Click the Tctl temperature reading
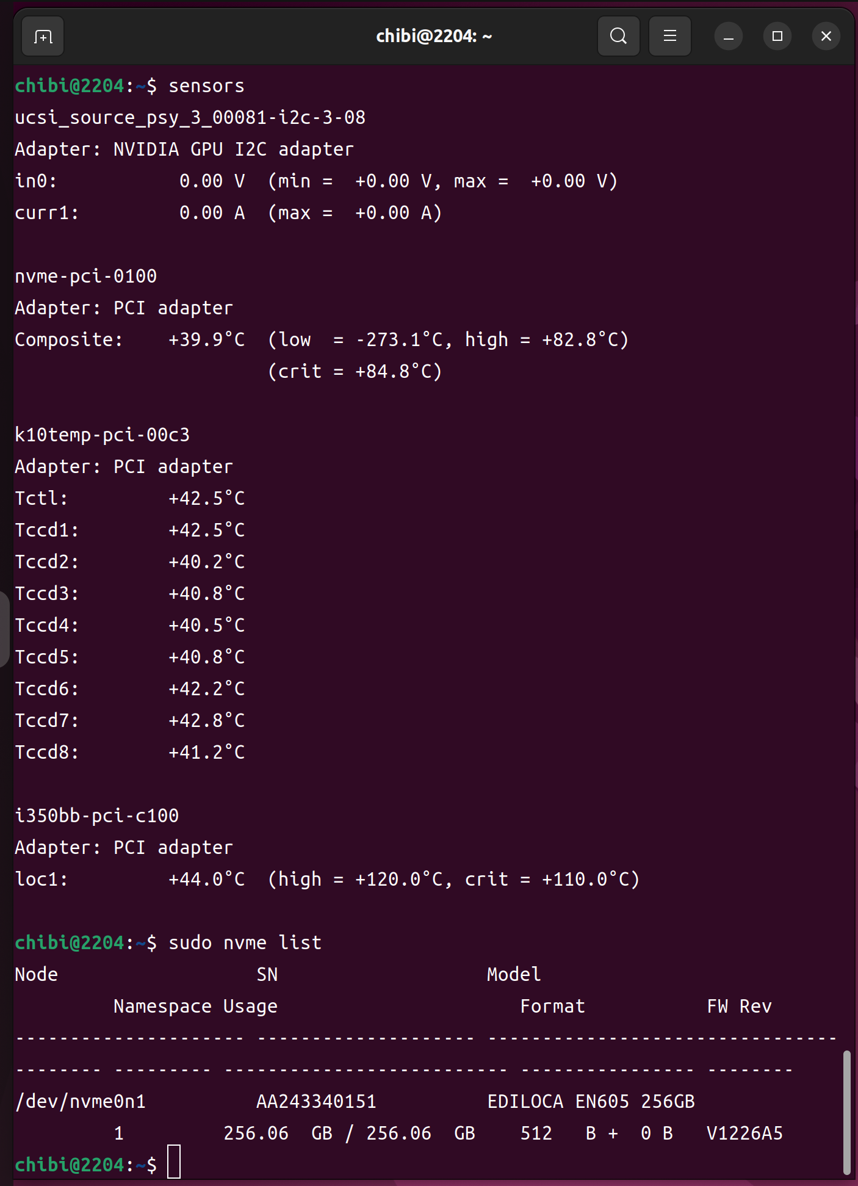 point(206,499)
